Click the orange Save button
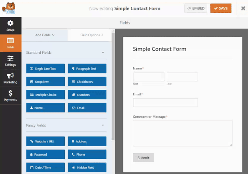This screenshot has height=174, width=248. tap(221, 8)
